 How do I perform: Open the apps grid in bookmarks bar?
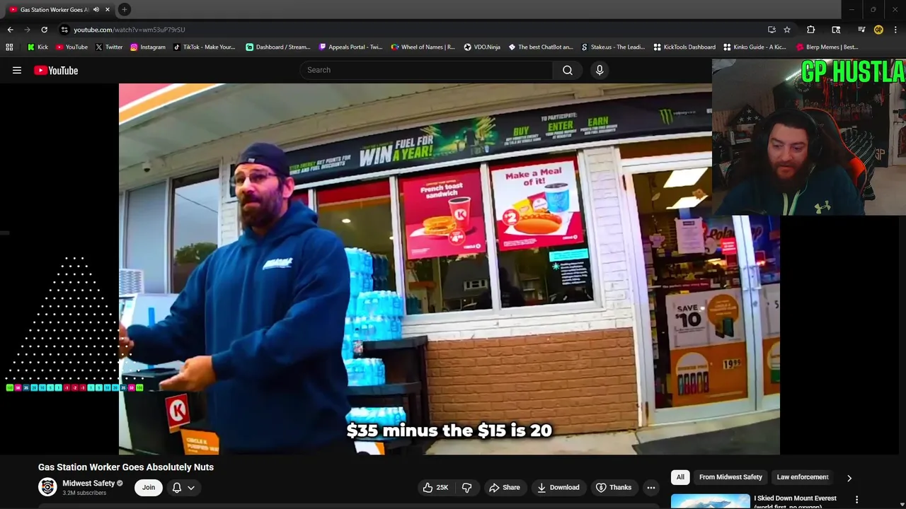9,47
